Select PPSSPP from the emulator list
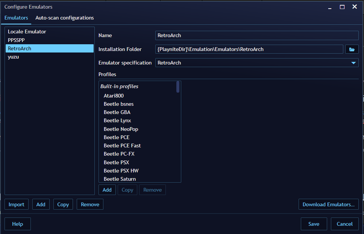364x234 pixels. tap(17, 40)
